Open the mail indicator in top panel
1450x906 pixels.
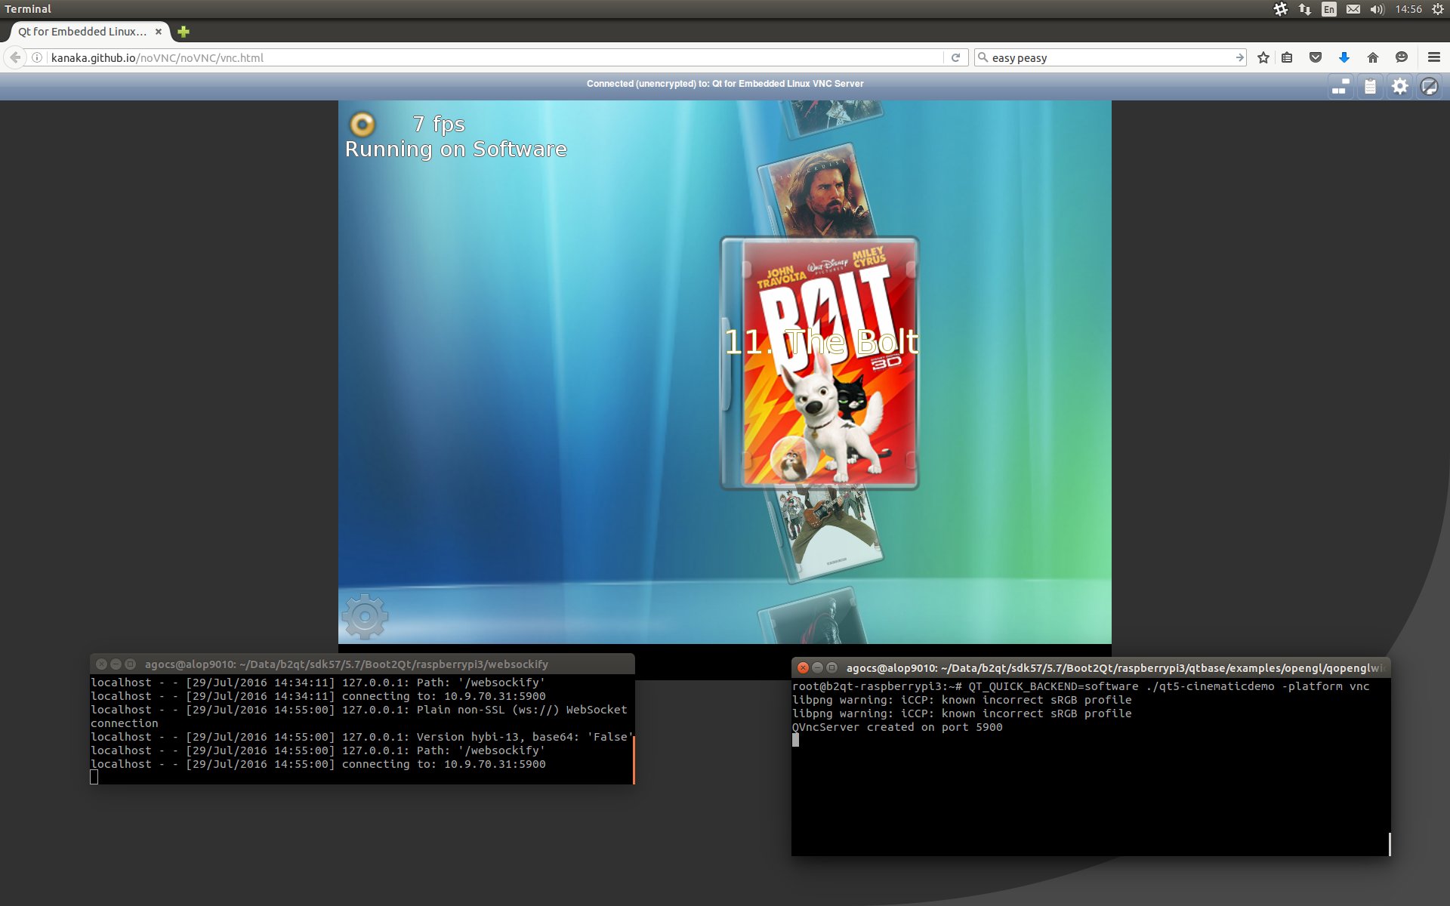click(x=1353, y=9)
